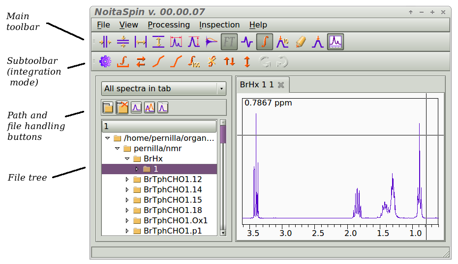Click the up-and-down orange arrows icon
Image resolution: width=458 pixels, height=264 pixels.
click(x=229, y=62)
